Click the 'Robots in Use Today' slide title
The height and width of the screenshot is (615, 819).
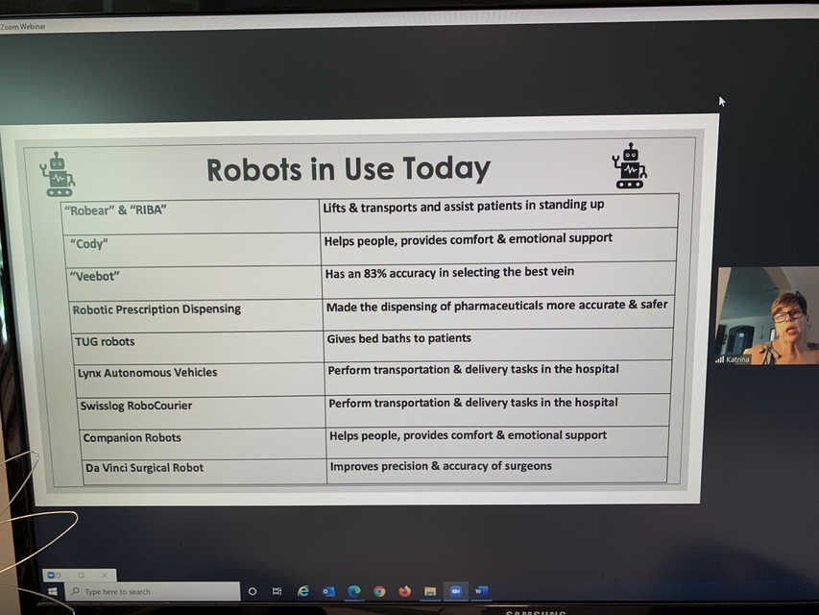pos(349,169)
